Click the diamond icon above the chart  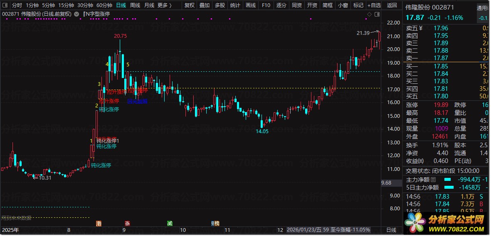(369, 14)
